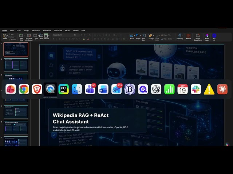Open the Design ribbon tab
The height and width of the screenshot is (174, 233).
26,30
